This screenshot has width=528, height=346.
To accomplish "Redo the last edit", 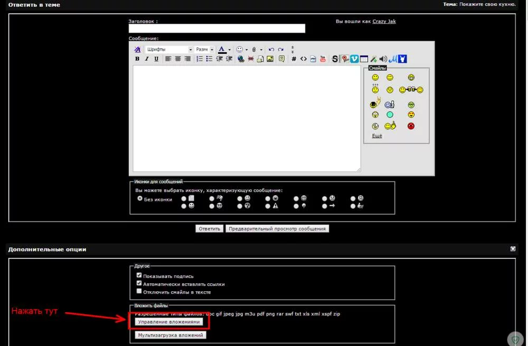I will tap(281, 50).
